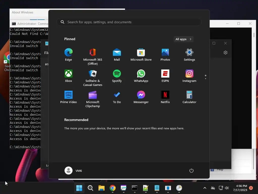Open the Netflix app
Image resolution: width=258 pixels, height=194 pixels.
tap(165, 97)
